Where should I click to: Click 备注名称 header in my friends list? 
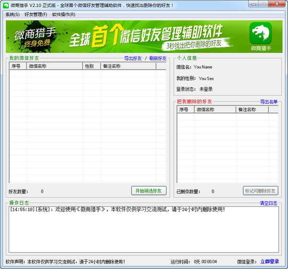pos(128,66)
